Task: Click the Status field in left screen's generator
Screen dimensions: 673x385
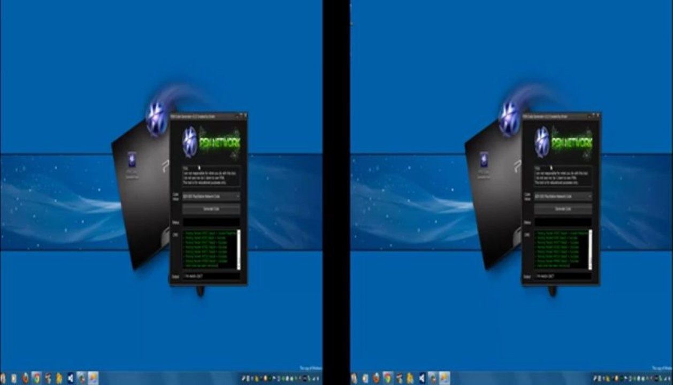Action: tap(211, 221)
